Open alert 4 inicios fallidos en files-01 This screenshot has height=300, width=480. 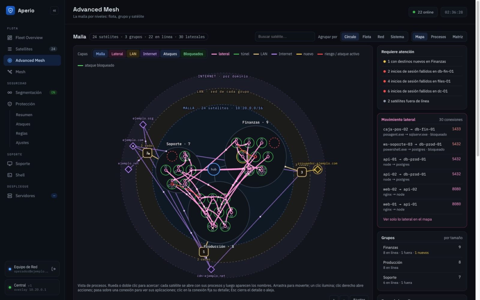click(x=422, y=81)
